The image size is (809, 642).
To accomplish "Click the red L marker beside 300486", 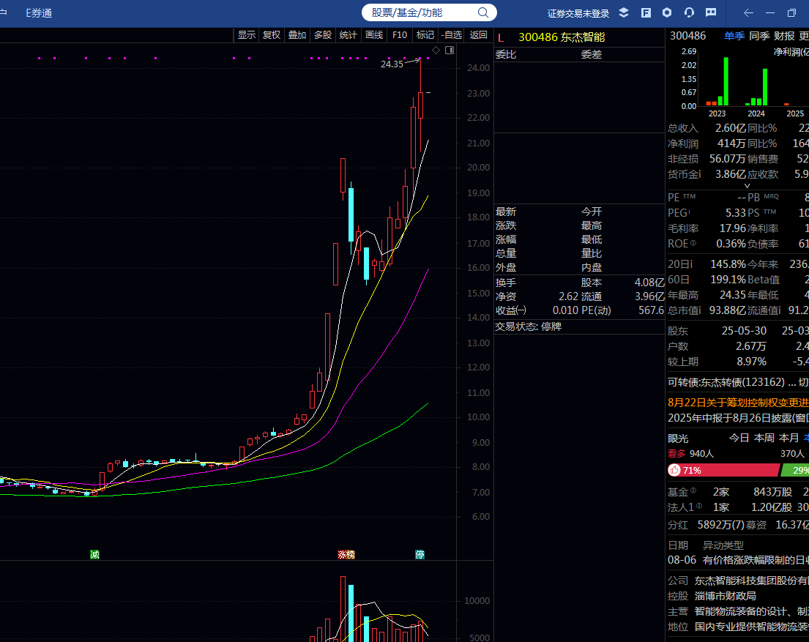I will click(501, 37).
